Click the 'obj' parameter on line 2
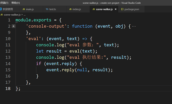Viewport: 172px width, 104px height. [119, 26]
